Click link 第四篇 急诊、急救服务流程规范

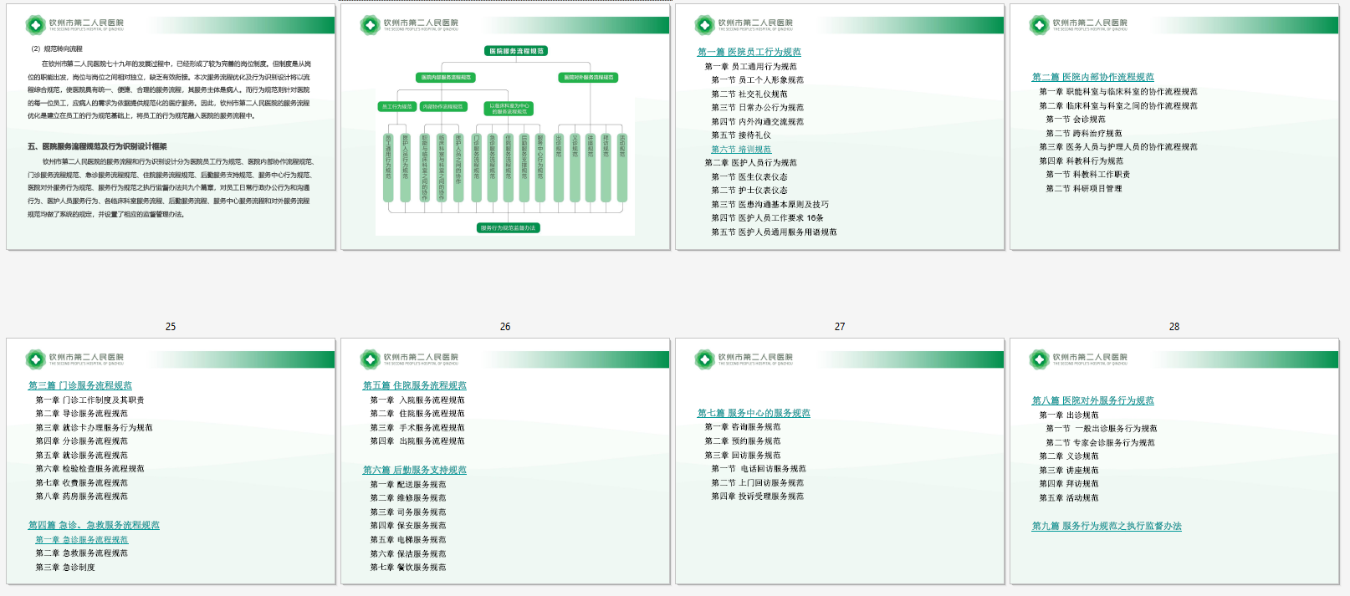[x=94, y=525]
